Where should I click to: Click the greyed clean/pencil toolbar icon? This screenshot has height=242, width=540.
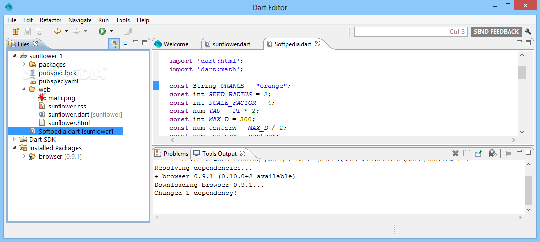[128, 31]
